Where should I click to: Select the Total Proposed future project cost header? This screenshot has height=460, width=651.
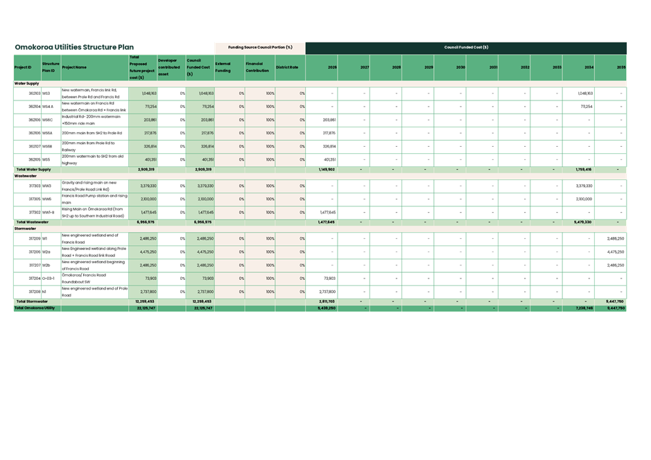pyautogui.click(x=139, y=67)
